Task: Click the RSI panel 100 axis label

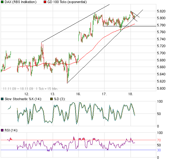Action: click(x=160, y=133)
